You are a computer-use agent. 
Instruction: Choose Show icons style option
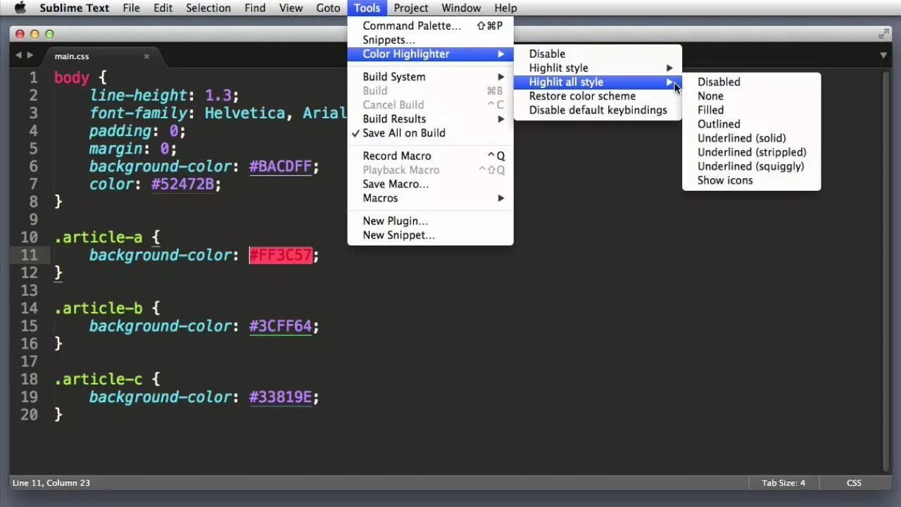[751, 180]
